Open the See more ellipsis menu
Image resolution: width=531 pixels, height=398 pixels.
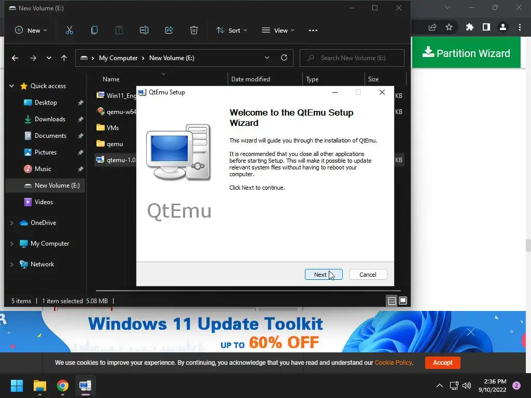(x=313, y=31)
